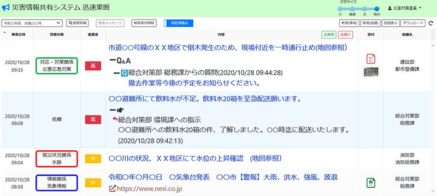
Task: Click the 消防部 消防総務課 organization cell
Action: pyautogui.click(x=407, y=158)
